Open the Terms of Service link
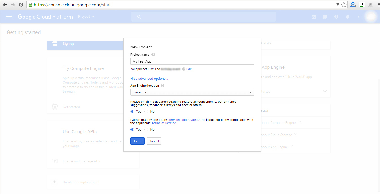The width and height of the screenshot is (380, 194). coord(164,123)
